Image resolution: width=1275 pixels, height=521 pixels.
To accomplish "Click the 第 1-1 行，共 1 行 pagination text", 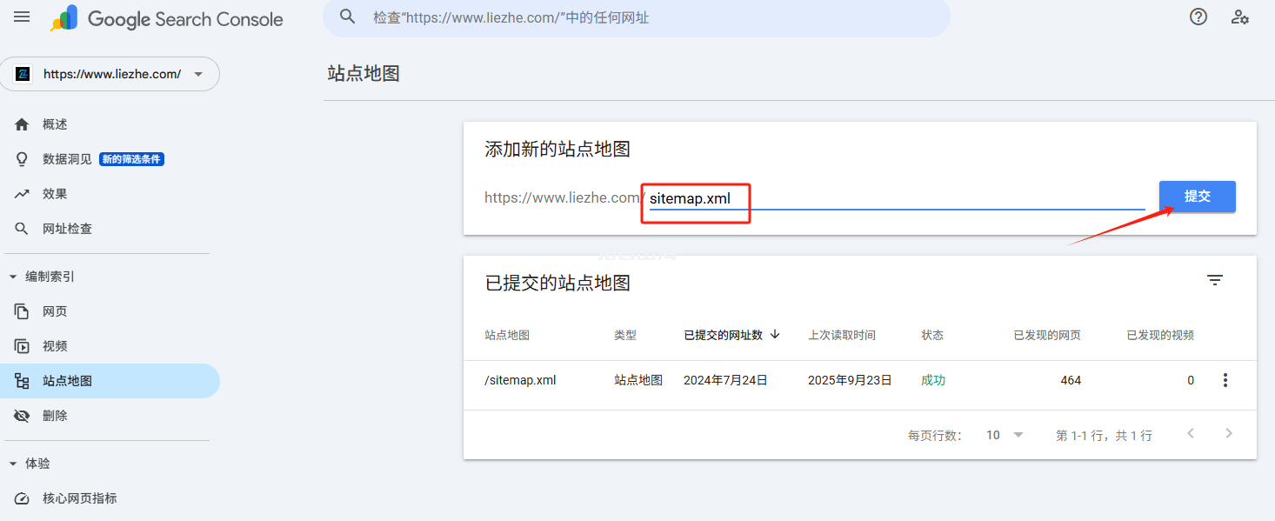I will (1104, 435).
